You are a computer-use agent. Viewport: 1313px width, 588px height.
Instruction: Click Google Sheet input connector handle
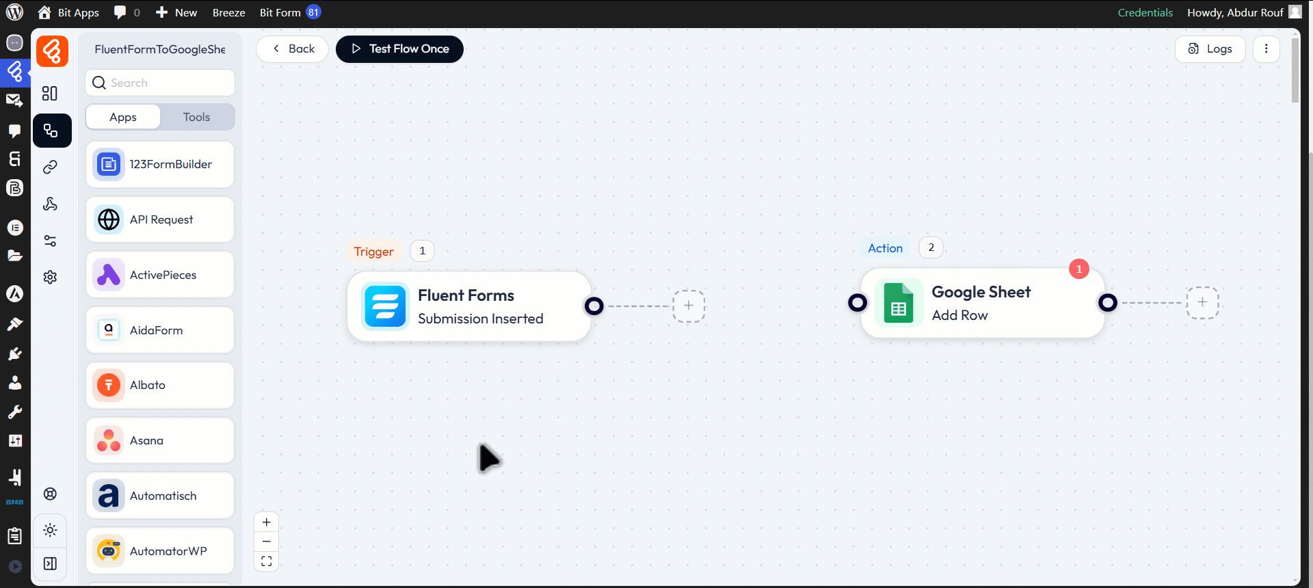858,302
